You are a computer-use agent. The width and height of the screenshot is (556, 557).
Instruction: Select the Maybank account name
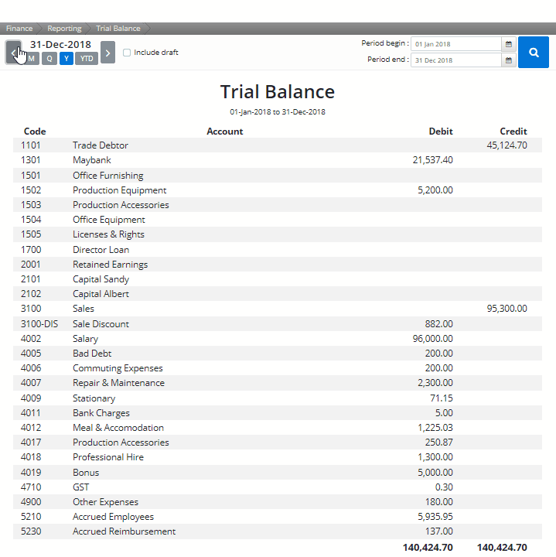[92, 160]
